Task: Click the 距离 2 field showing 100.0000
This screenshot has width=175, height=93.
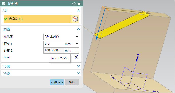Action: point(54,51)
